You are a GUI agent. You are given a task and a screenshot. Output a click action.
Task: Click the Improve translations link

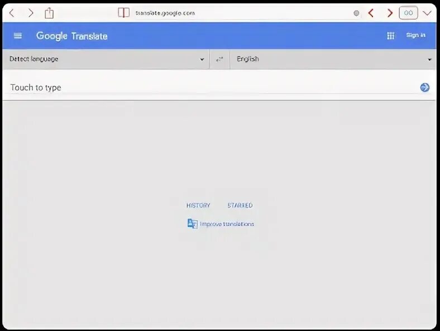pyautogui.click(x=227, y=224)
